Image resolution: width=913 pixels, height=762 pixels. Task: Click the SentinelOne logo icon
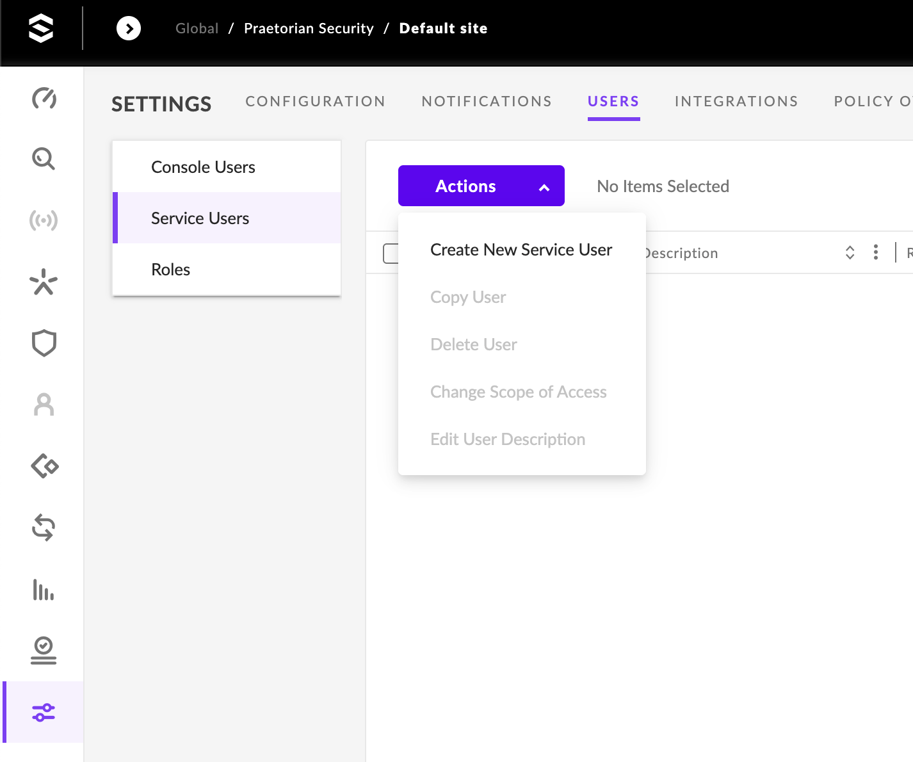click(x=41, y=29)
